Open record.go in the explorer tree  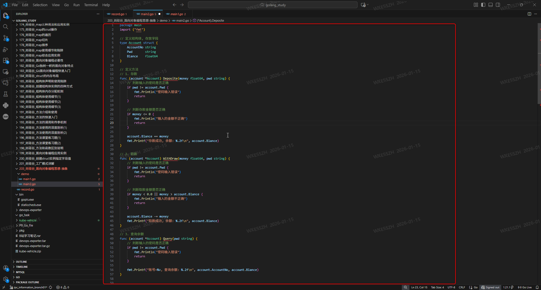point(28,189)
